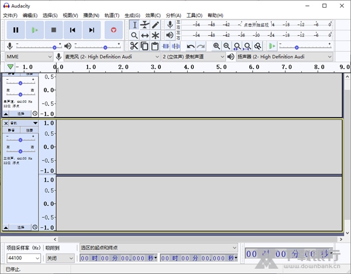Click the Pause playback button
This screenshot has width=351, height=274.
coord(16,30)
